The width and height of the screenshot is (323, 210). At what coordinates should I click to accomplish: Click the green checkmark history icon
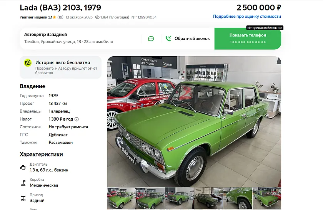click(28, 62)
